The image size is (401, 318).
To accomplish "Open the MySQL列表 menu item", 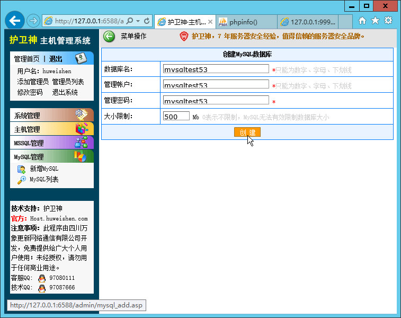I will (x=44, y=179).
